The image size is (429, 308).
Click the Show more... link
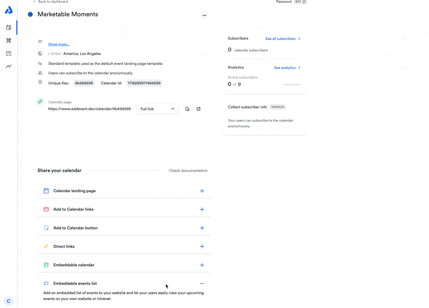(59, 44)
